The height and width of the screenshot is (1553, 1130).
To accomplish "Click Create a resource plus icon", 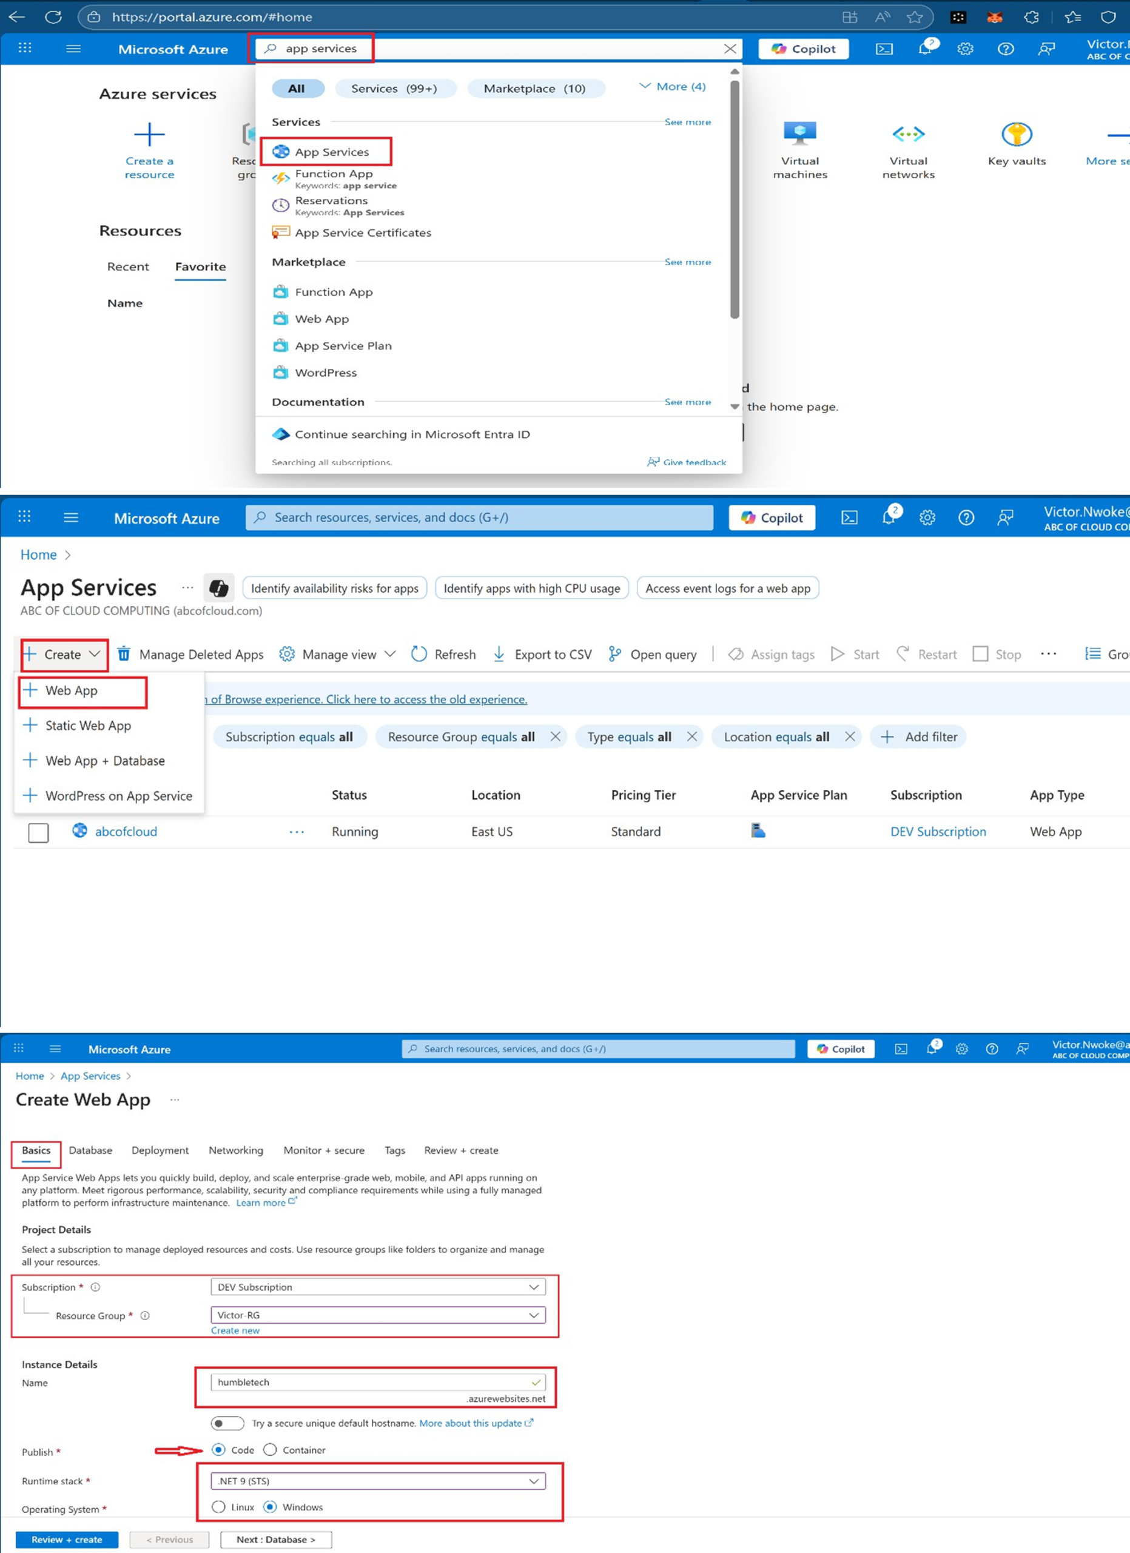I will pos(149,134).
